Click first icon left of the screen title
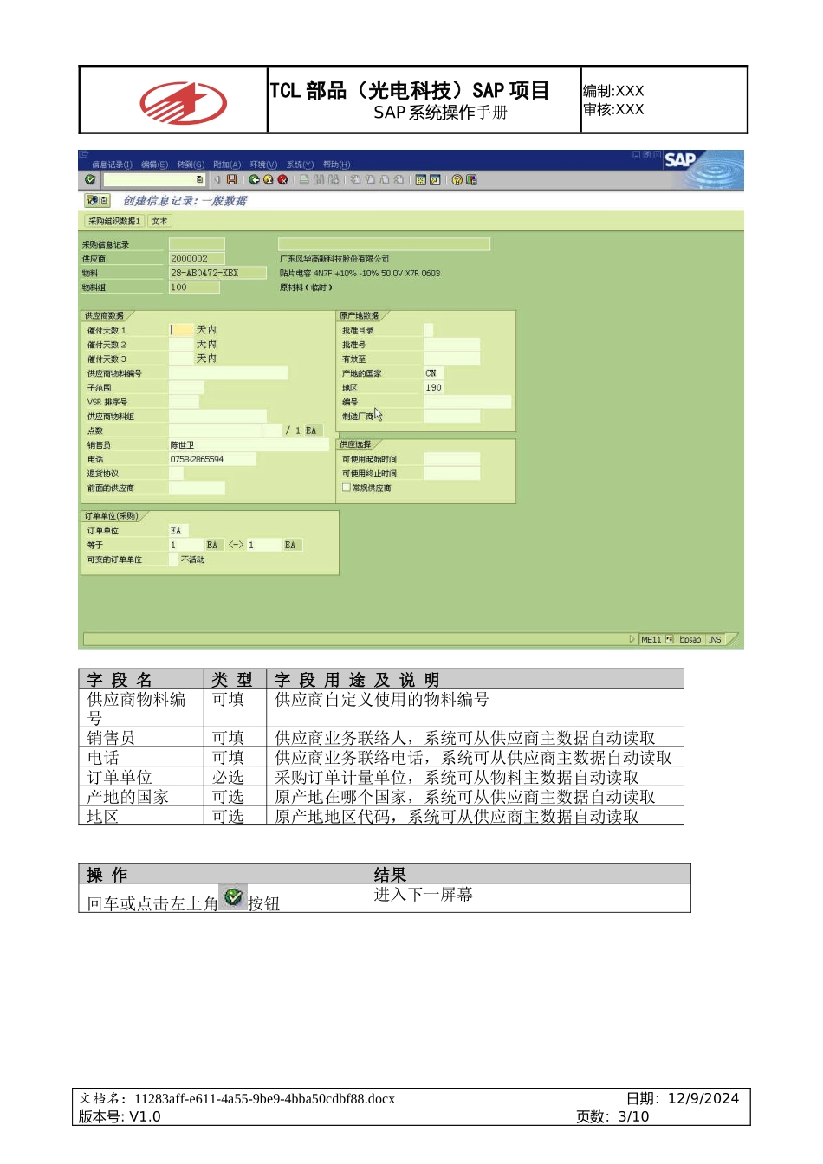 (x=92, y=200)
